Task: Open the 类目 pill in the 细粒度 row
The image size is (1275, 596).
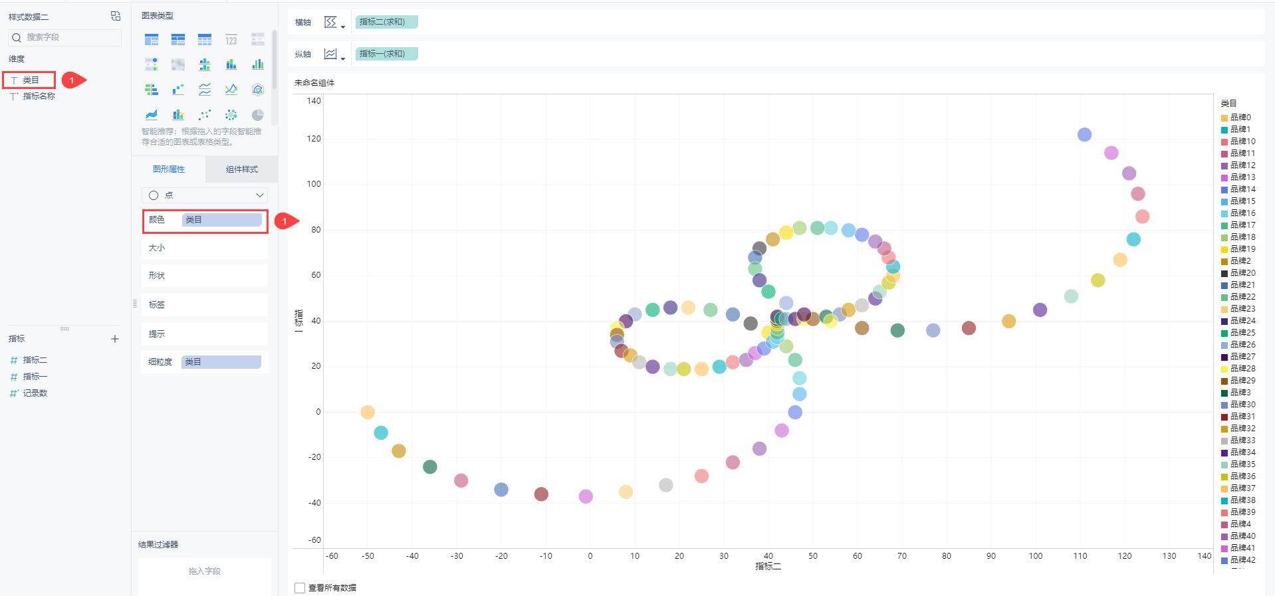Action: coord(222,362)
